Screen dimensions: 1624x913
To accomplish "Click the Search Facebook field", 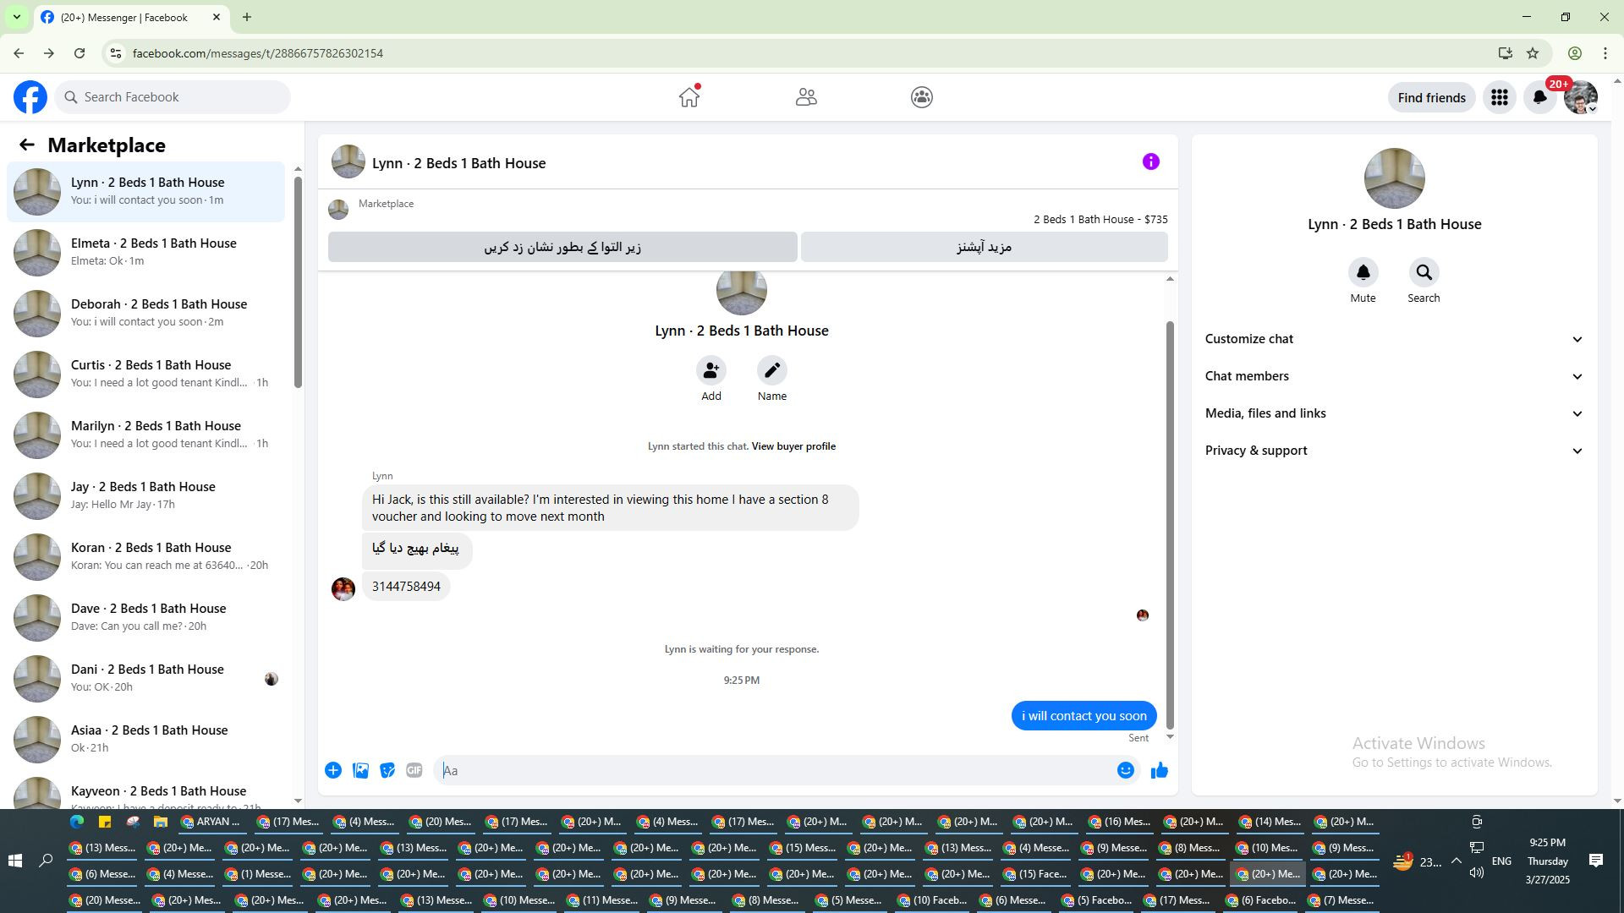I will tap(173, 97).
